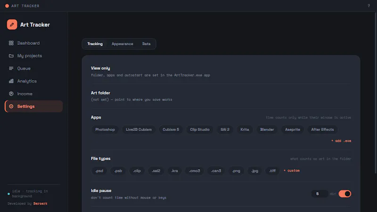Screen dimensions: 377x212
Task: Switch to the Data tab
Action: (146, 44)
